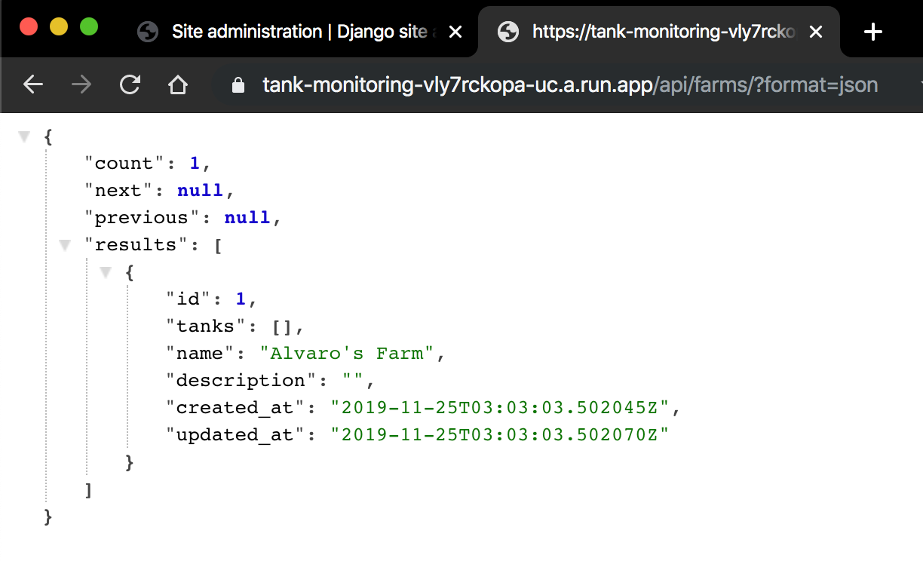This screenshot has height=561, width=923.
Task: Collapse the root JSON object triangle
Action: (24, 136)
